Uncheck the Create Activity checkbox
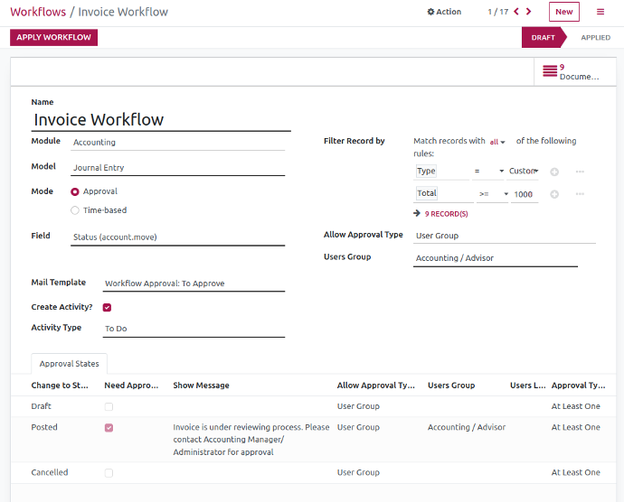 pyautogui.click(x=108, y=308)
